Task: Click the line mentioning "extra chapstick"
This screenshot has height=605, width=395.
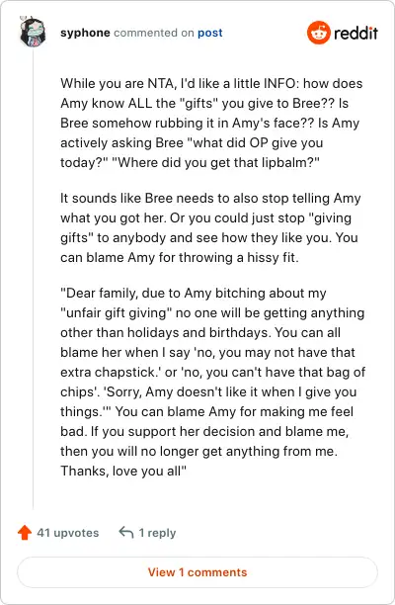Action: [x=212, y=372]
